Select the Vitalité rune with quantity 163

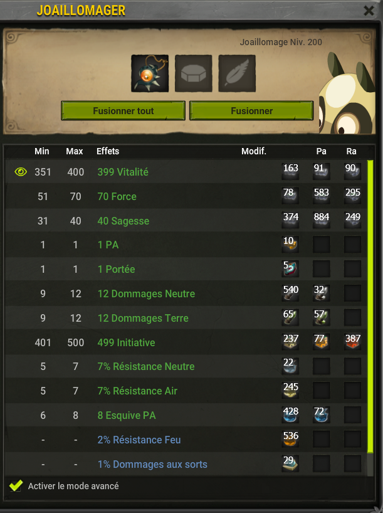[x=290, y=171]
